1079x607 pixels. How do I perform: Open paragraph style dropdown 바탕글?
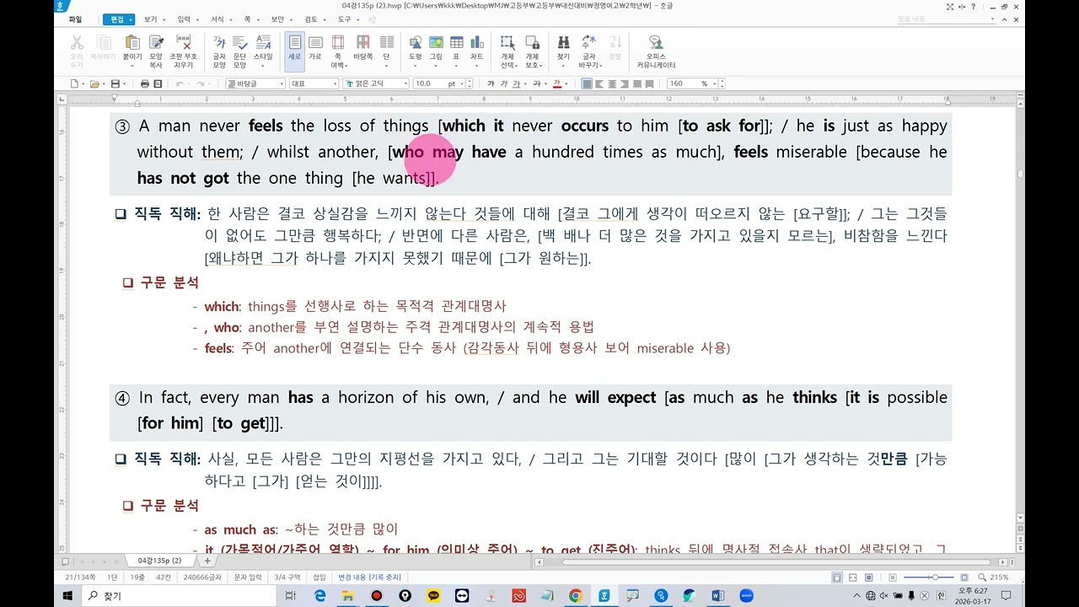coord(255,83)
